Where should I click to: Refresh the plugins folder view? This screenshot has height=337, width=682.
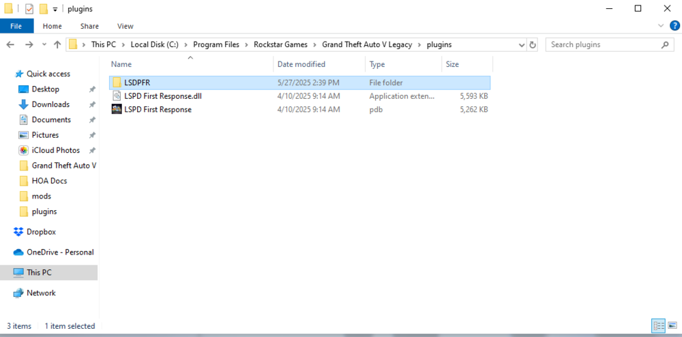533,44
